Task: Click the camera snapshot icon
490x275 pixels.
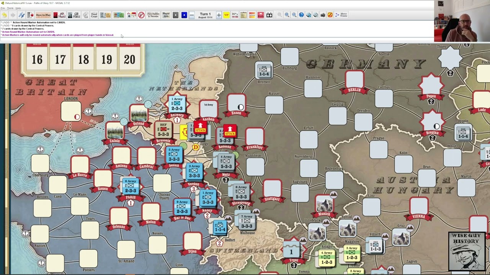Action: click(323, 15)
